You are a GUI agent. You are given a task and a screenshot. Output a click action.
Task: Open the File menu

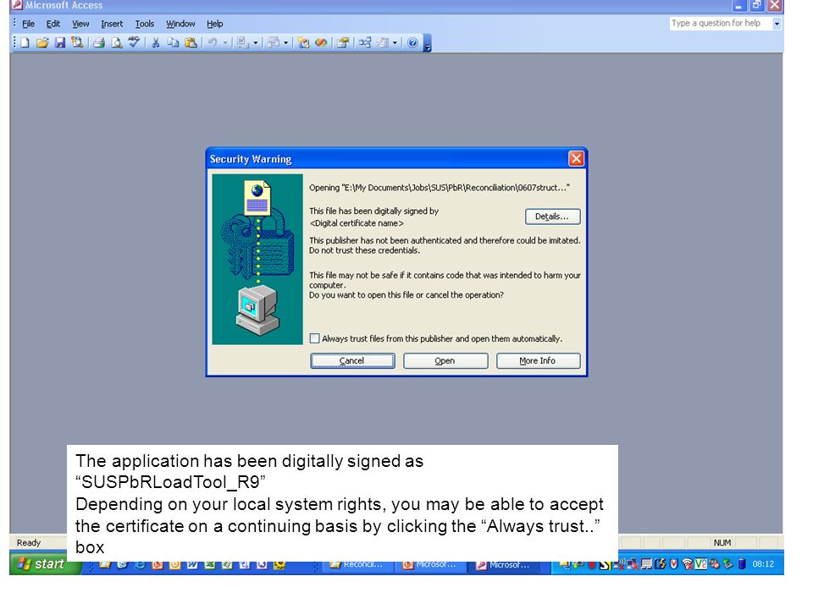click(28, 24)
